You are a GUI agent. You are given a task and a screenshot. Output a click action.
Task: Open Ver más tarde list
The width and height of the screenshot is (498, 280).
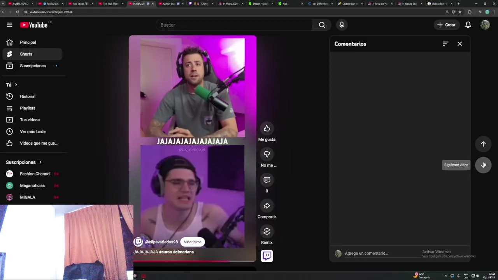click(x=32, y=131)
